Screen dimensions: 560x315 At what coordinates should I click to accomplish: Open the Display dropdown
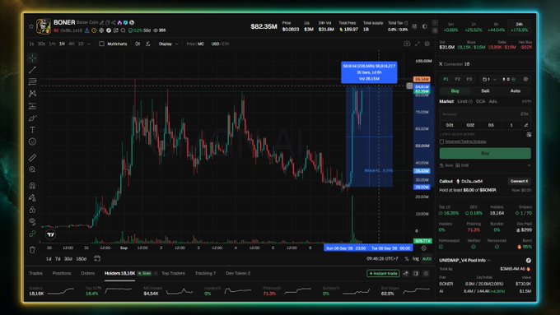point(168,44)
